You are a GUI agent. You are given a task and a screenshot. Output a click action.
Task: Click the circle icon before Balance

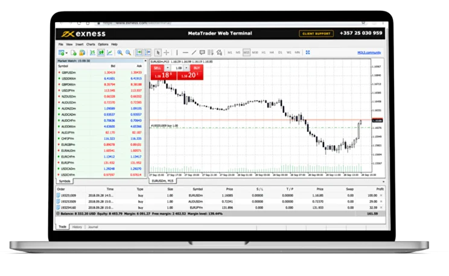[58, 214]
